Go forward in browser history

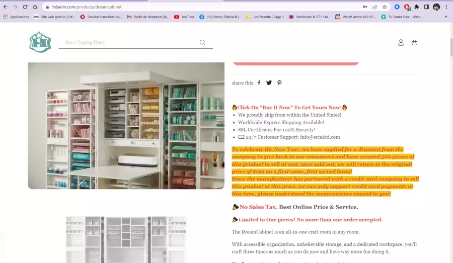[15, 7]
